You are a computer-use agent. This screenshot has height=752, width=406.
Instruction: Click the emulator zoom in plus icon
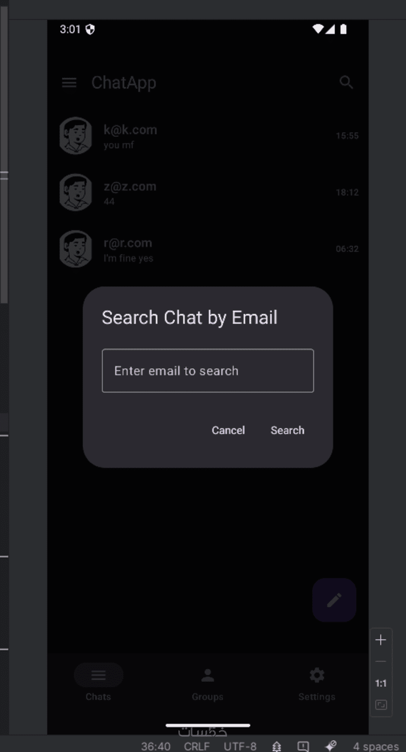(381, 640)
